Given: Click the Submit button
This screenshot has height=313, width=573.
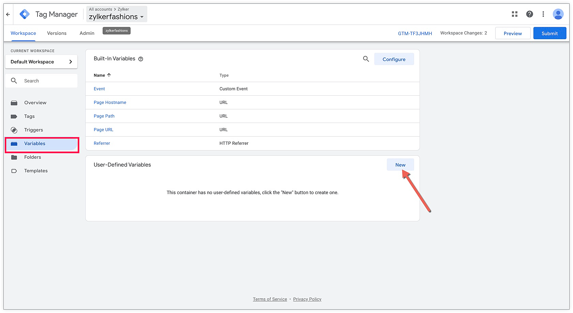Looking at the screenshot, I should [549, 33].
